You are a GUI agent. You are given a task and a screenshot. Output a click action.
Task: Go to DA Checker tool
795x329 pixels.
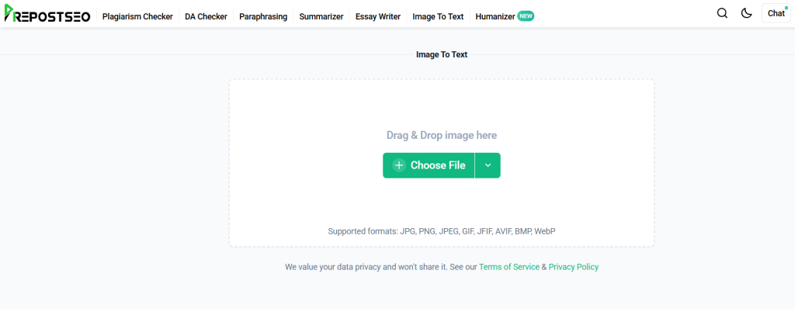[x=206, y=16]
